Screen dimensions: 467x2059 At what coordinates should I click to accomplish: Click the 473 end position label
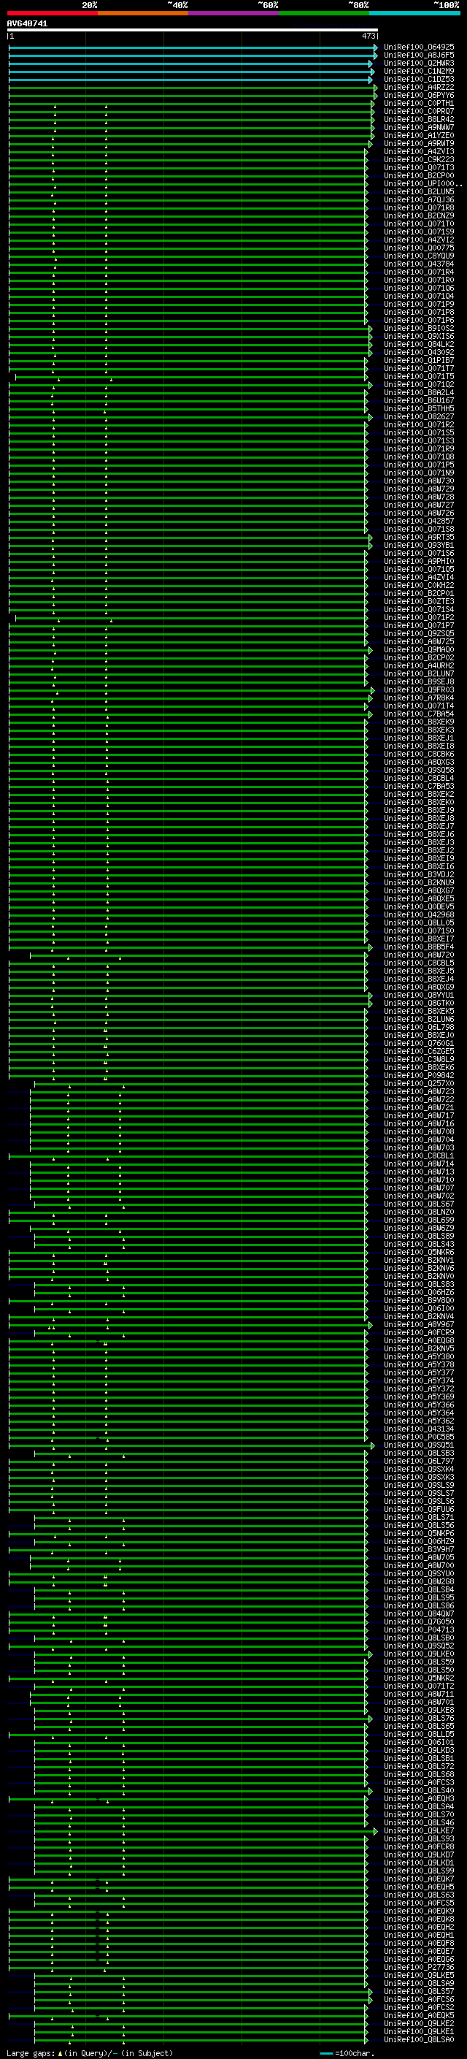click(368, 36)
